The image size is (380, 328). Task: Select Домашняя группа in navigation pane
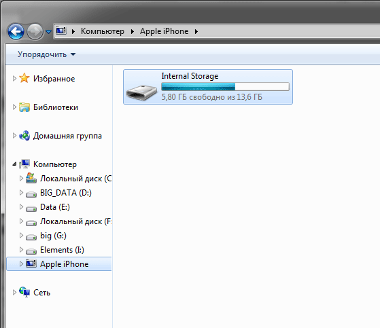pyautogui.click(x=67, y=136)
